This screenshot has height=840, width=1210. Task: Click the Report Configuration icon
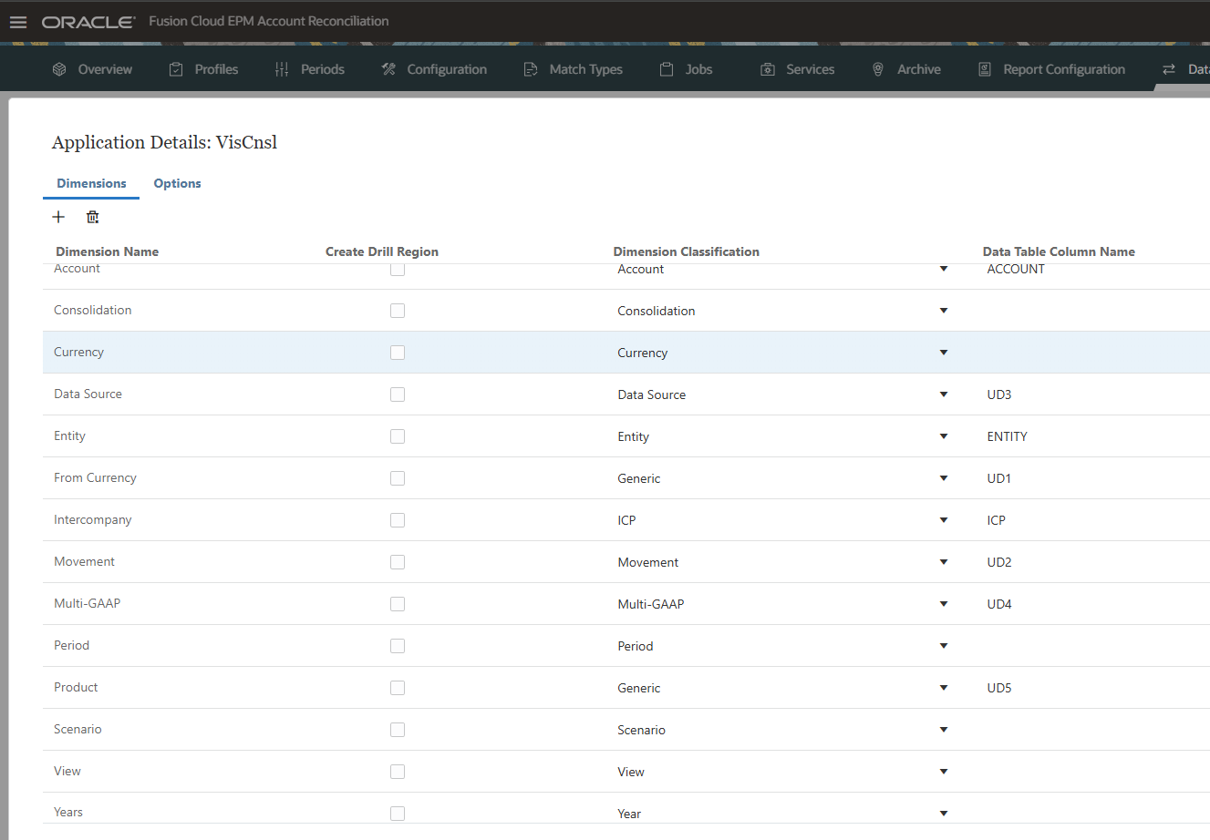[x=985, y=69]
